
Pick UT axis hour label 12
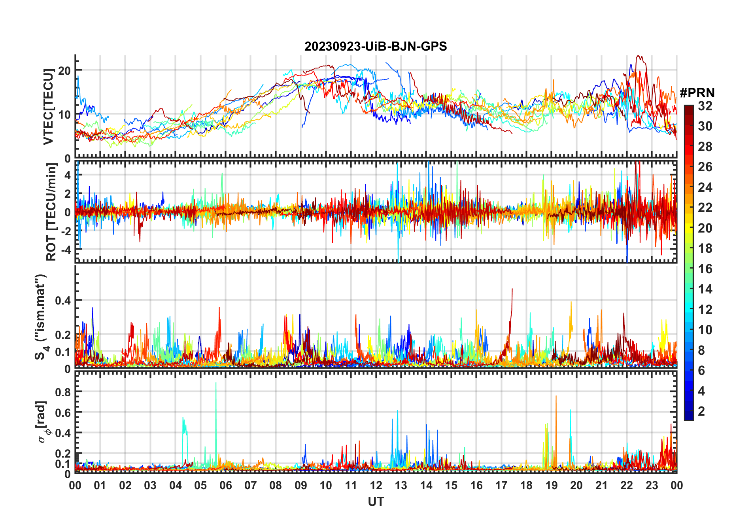(x=376, y=486)
